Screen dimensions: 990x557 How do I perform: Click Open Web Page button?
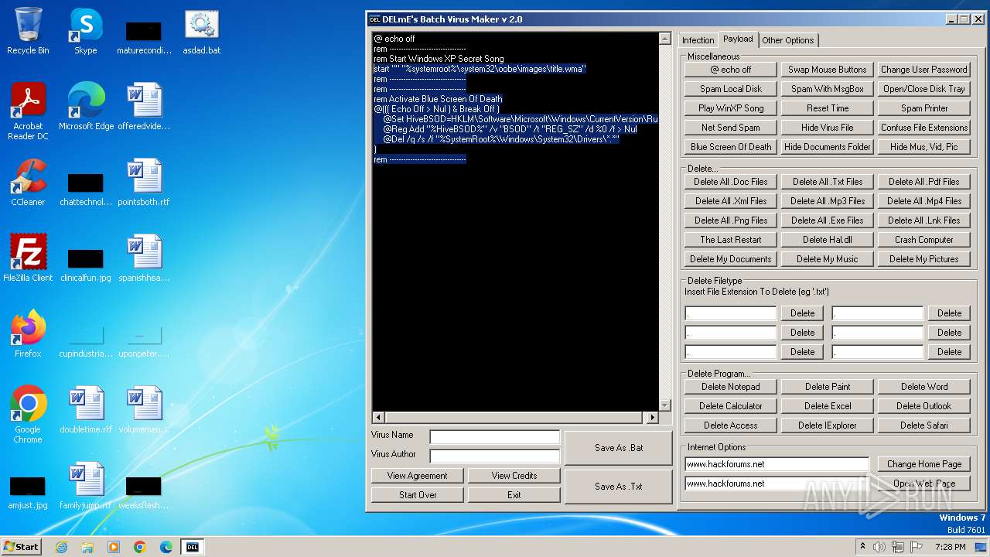point(924,484)
